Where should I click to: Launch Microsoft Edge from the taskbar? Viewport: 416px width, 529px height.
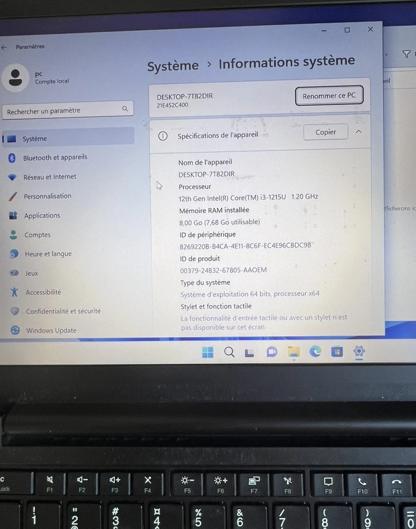(x=316, y=352)
